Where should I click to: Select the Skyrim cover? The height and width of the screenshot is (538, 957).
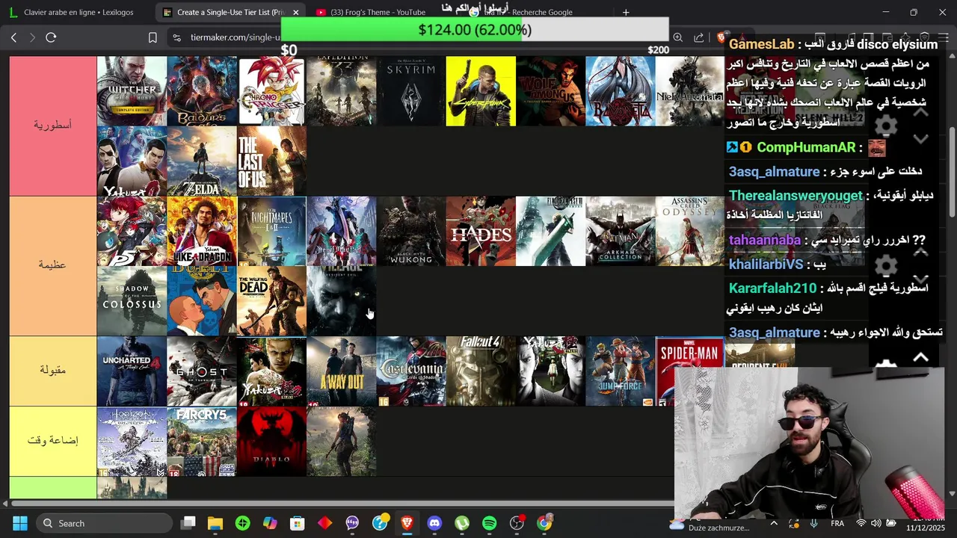coord(411,90)
